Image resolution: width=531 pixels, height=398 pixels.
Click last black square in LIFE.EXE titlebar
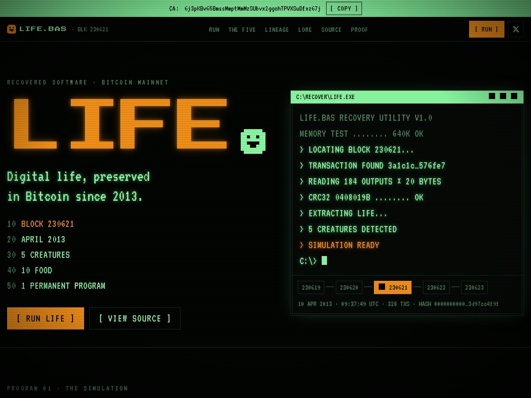pyautogui.click(x=514, y=96)
